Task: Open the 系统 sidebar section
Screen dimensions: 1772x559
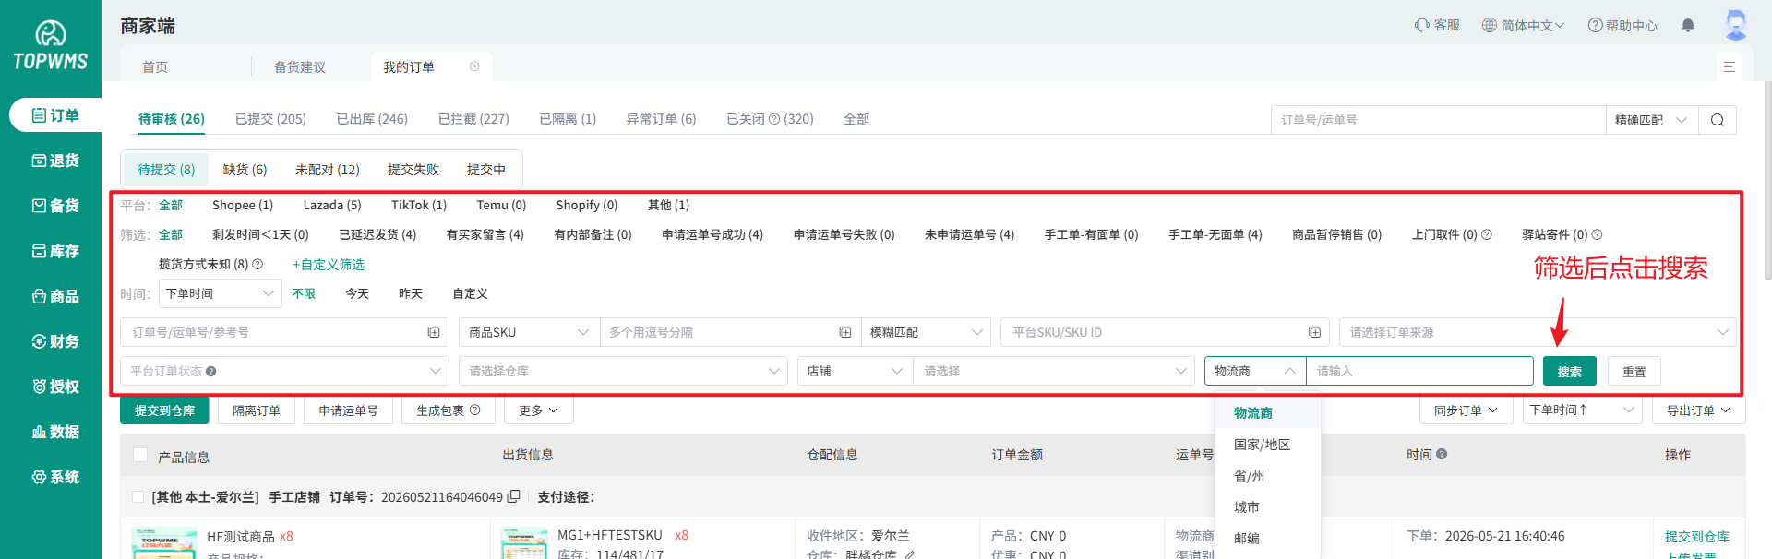Action: click(x=55, y=477)
